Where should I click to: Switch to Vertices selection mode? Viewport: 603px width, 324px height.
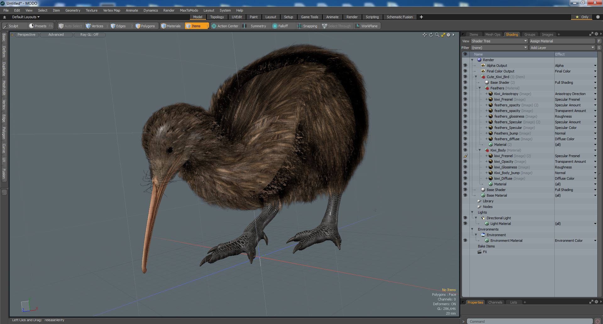96,26
